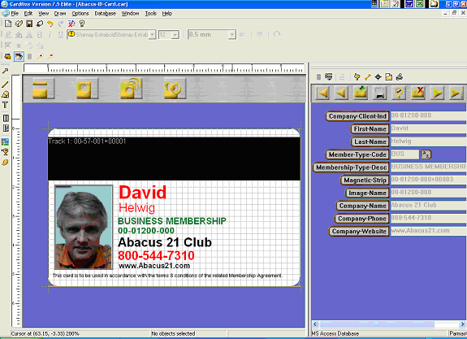Save the card with floppy icon
467x339 pixels.
click(29, 24)
